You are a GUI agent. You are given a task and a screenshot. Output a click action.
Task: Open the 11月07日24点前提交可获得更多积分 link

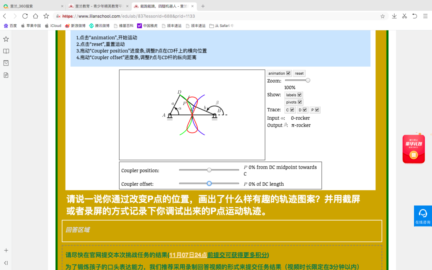219,255
